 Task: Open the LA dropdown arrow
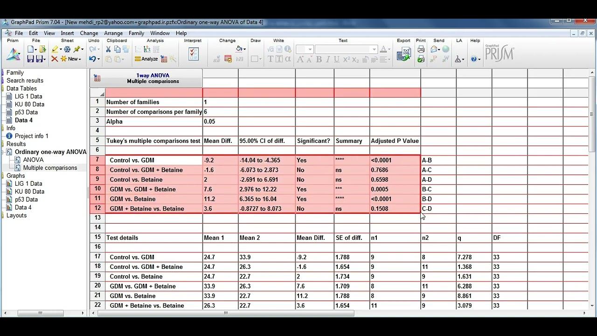coord(463,59)
